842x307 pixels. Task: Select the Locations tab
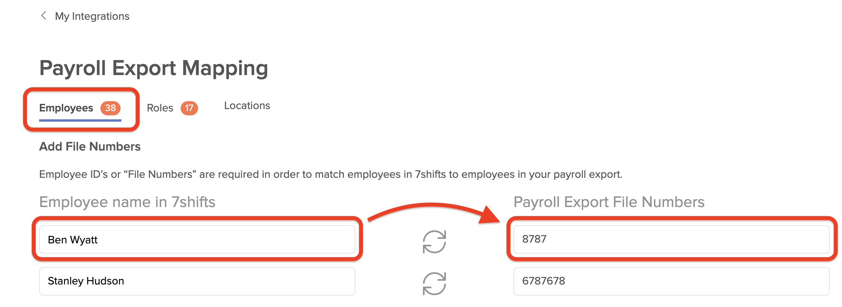click(247, 105)
